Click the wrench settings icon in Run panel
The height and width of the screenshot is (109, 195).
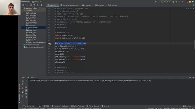click(x=23, y=84)
